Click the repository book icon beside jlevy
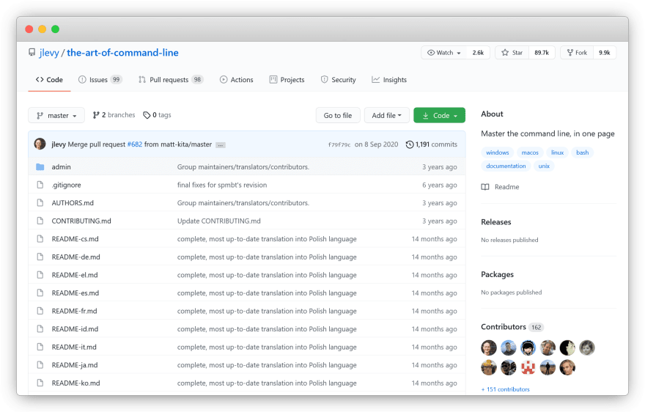Image resolution: width=645 pixels, height=412 pixels. coord(32,52)
